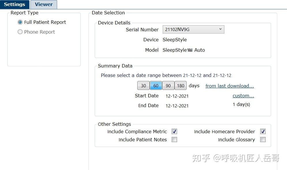Open the Settings tab
This screenshot has width=287, height=170.
(14, 4)
